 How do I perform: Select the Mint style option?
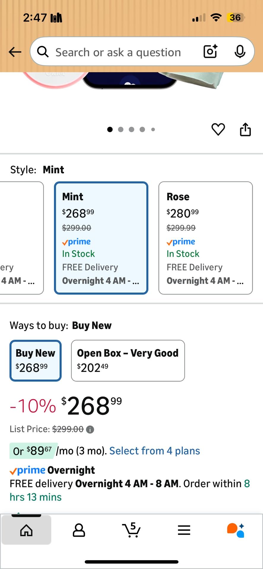pyautogui.click(x=101, y=238)
